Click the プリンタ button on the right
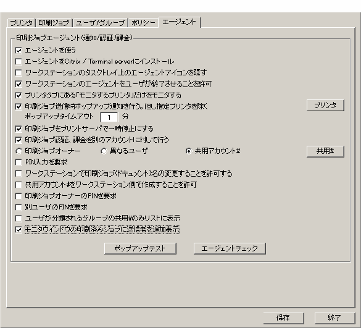Screen dimensions: 361x328 [325, 106]
